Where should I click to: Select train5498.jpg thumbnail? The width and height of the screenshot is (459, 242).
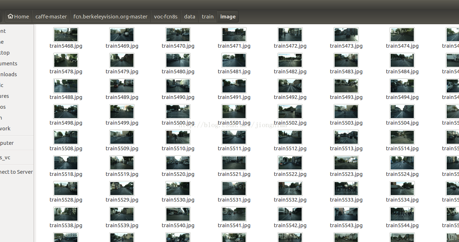(66, 112)
